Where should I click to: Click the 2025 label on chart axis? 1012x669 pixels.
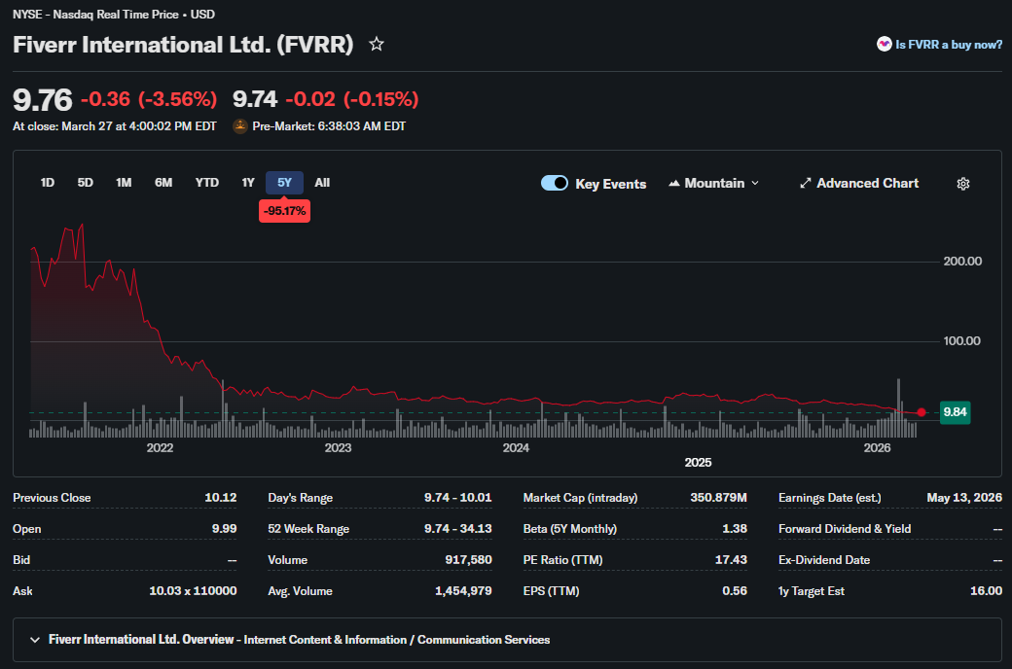pyautogui.click(x=698, y=463)
